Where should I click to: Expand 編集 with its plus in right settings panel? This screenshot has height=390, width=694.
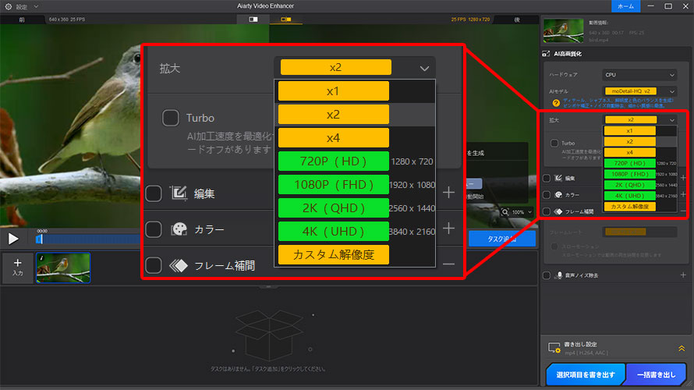[683, 178]
